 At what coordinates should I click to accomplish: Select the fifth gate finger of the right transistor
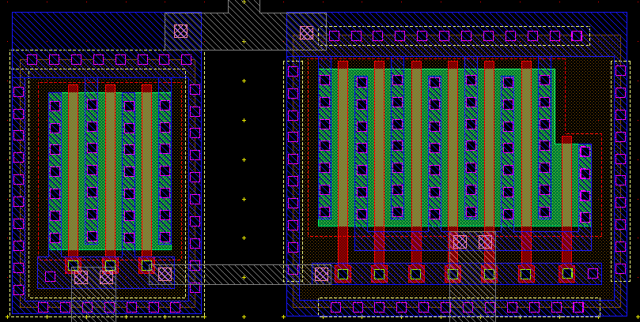tap(489, 162)
